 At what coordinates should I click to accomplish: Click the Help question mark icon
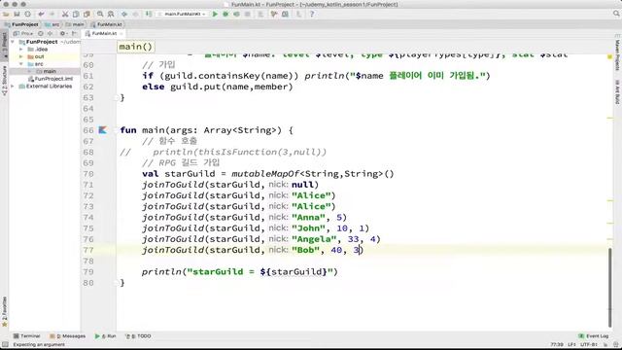click(312, 14)
